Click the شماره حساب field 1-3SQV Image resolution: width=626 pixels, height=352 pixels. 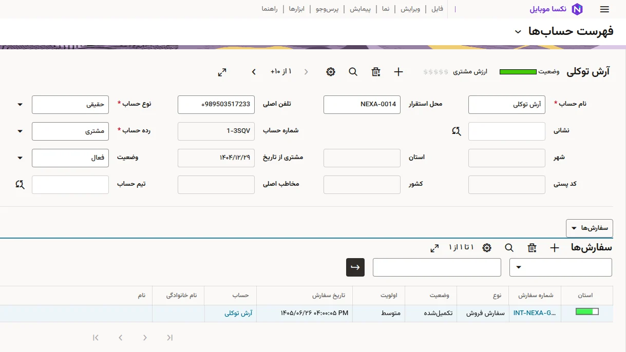[x=216, y=131]
